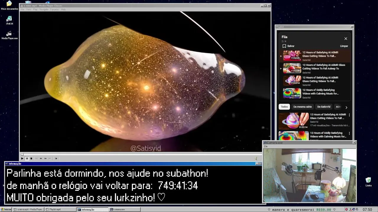Viewport: 378px width, 212px height.
Task: Move the seek bar handle in Media Player
Action: click(22, 154)
